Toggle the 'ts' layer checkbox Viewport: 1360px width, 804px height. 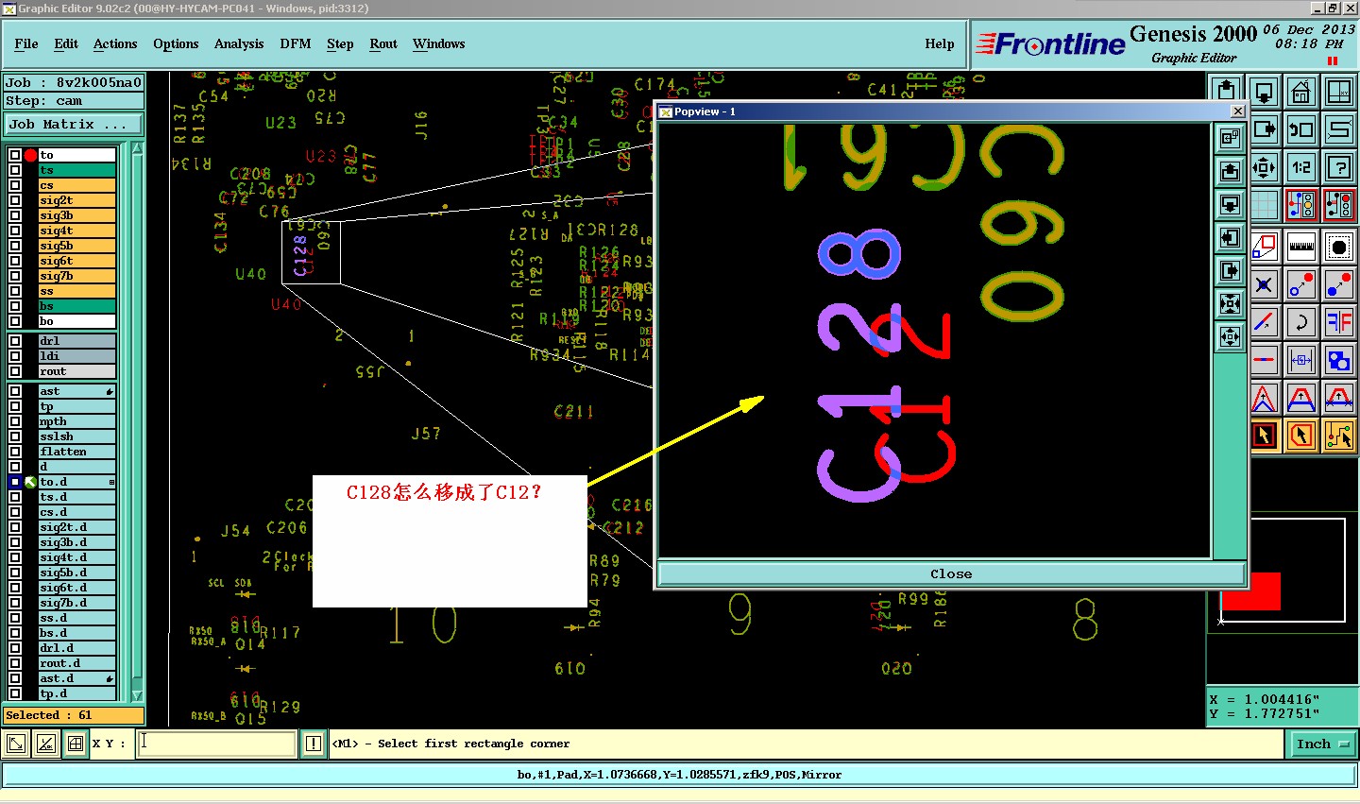point(15,170)
